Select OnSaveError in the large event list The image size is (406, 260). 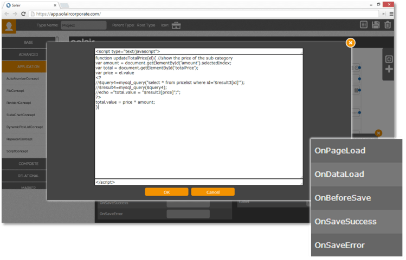point(357,245)
